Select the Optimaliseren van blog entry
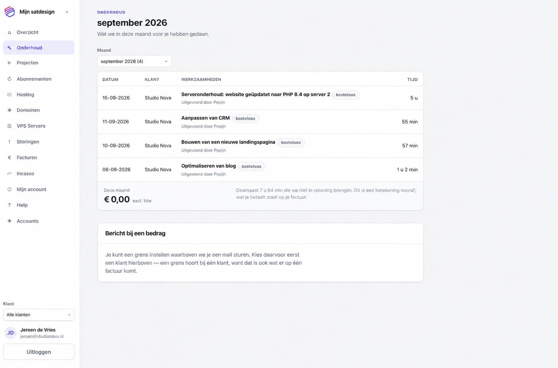This screenshot has height=368, width=558. (x=260, y=169)
